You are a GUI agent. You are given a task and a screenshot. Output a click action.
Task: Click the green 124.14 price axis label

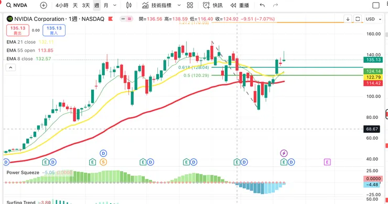tap(373, 71)
